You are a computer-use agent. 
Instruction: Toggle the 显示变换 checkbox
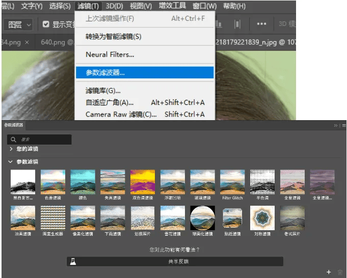[46, 24]
